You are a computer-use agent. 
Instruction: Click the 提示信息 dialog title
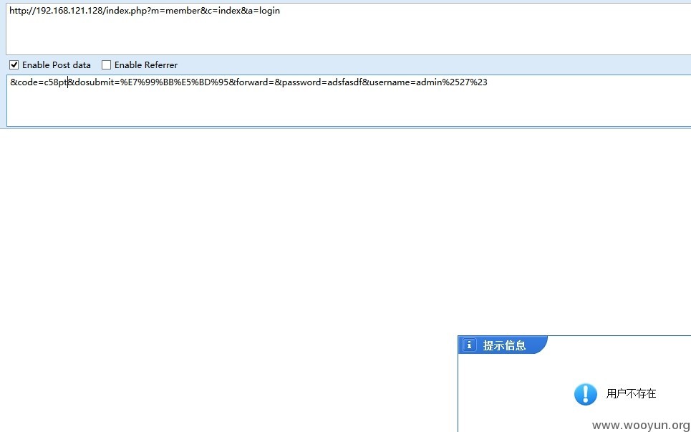point(504,345)
